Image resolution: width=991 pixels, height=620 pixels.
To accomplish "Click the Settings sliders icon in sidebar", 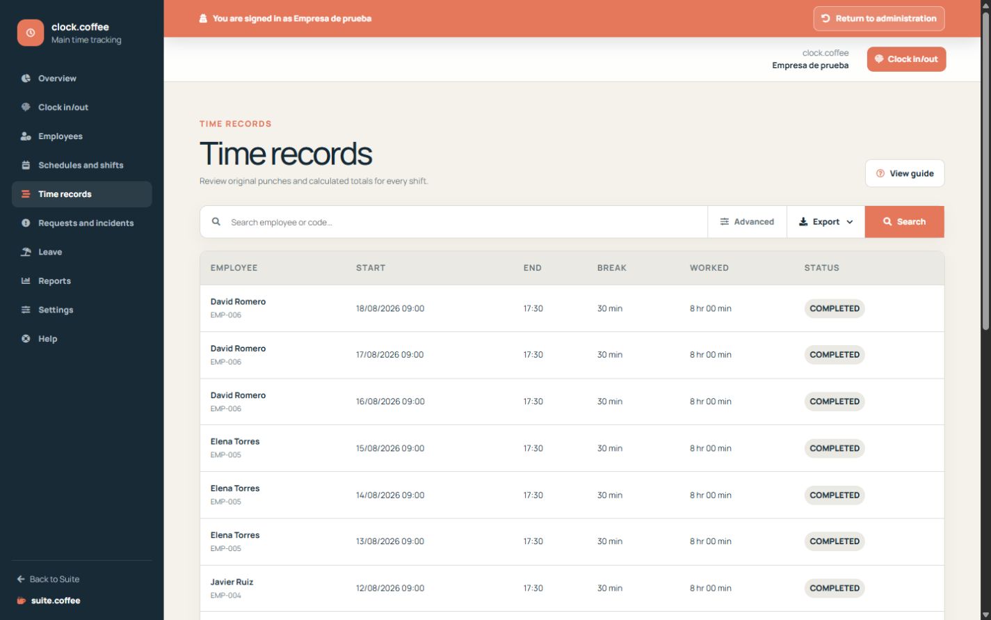I will [x=26, y=310].
